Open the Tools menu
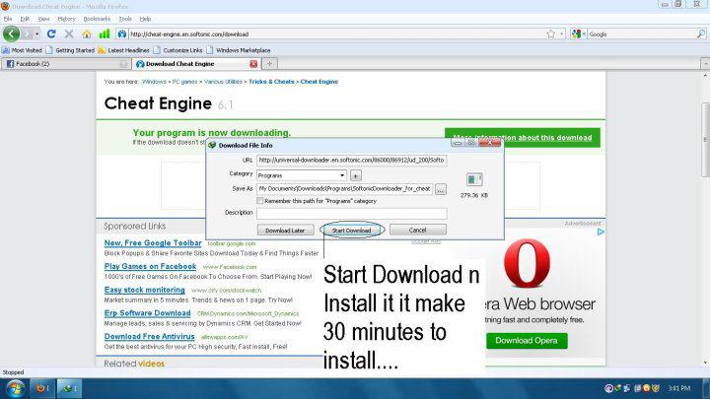 pyautogui.click(x=125, y=19)
